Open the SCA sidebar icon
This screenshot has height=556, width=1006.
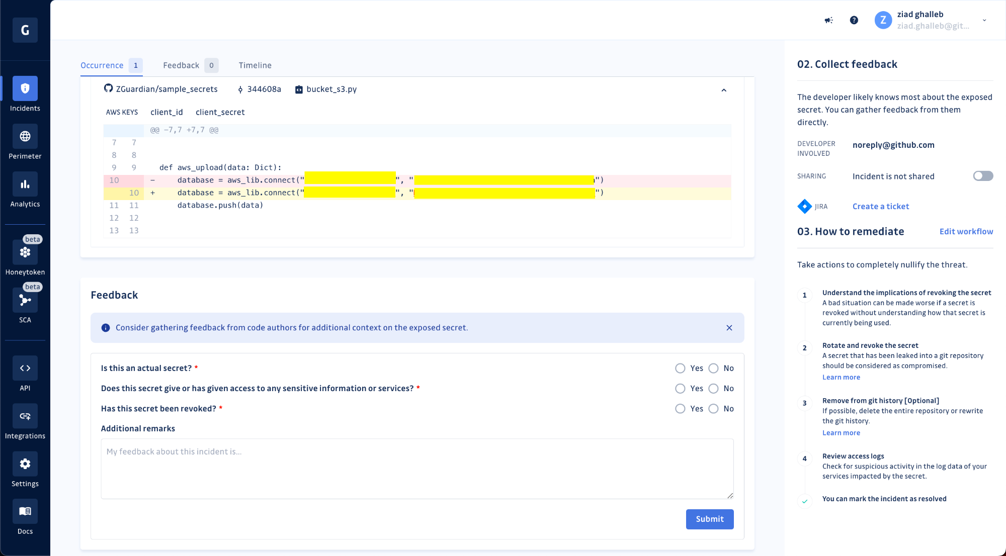click(25, 300)
